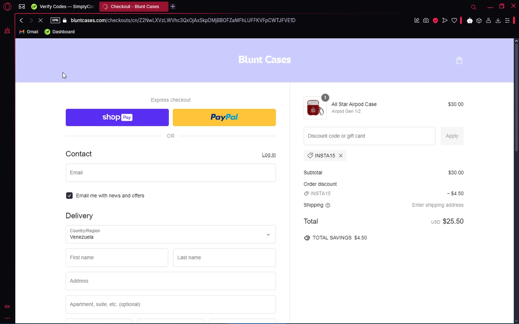Focus the First name field
Viewport: 519px width, 324px height.
pos(117,258)
